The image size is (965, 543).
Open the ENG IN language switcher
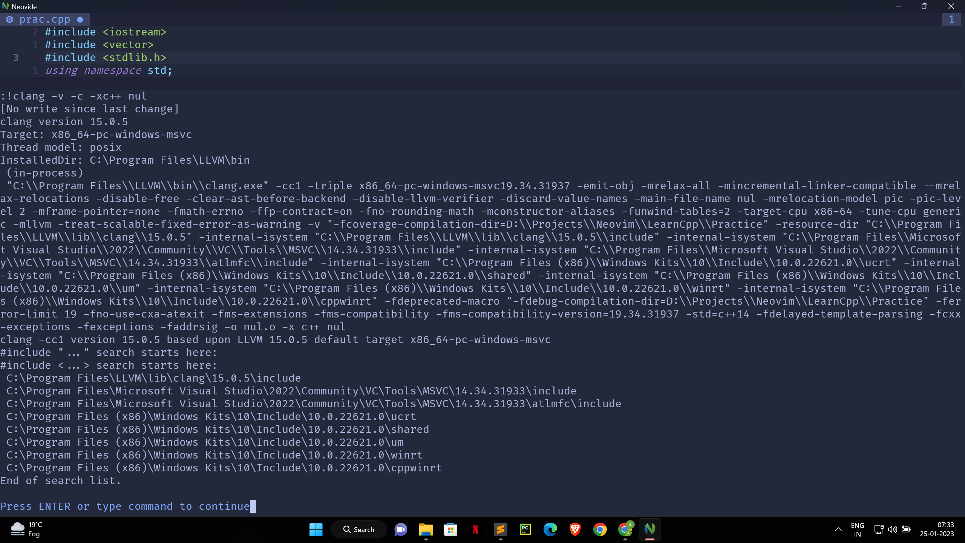coord(857,529)
